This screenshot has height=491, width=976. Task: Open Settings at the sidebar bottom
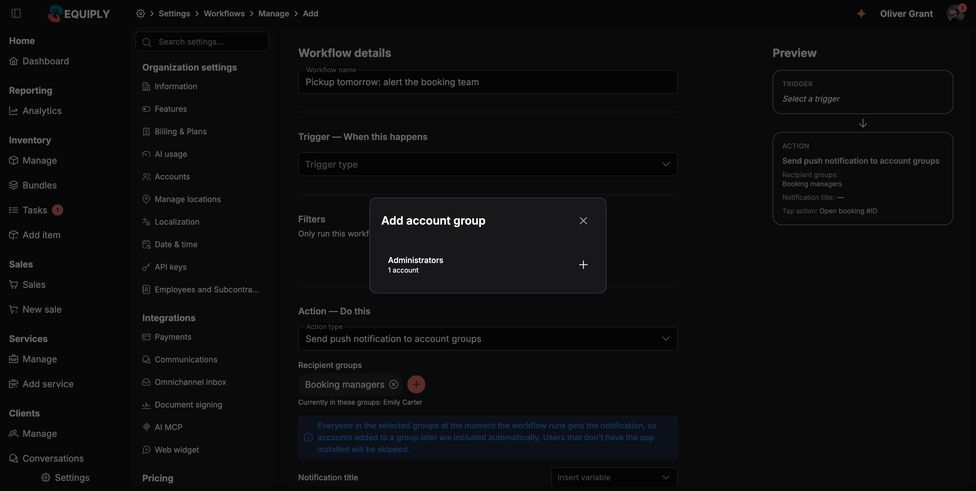pyautogui.click(x=65, y=478)
